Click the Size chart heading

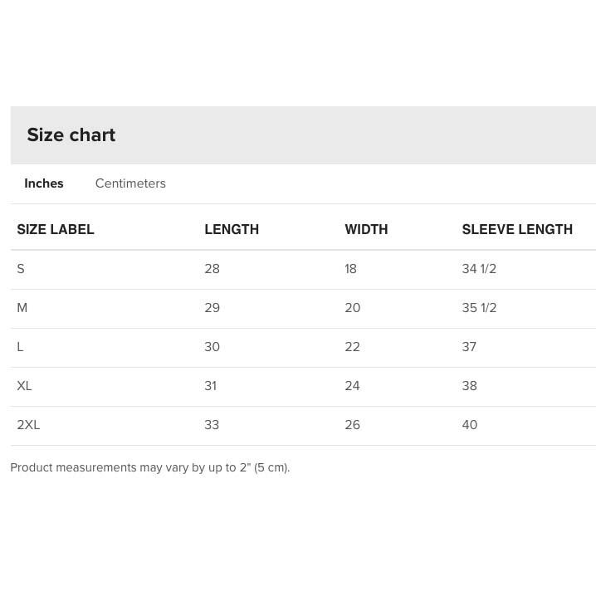coord(71,134)
